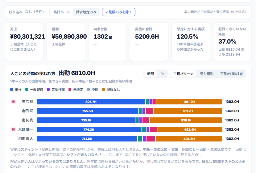Click the 粗利 value ¥59,890,390
The width and height of the screenshot is (256, 173).
(x=69, y=36)
